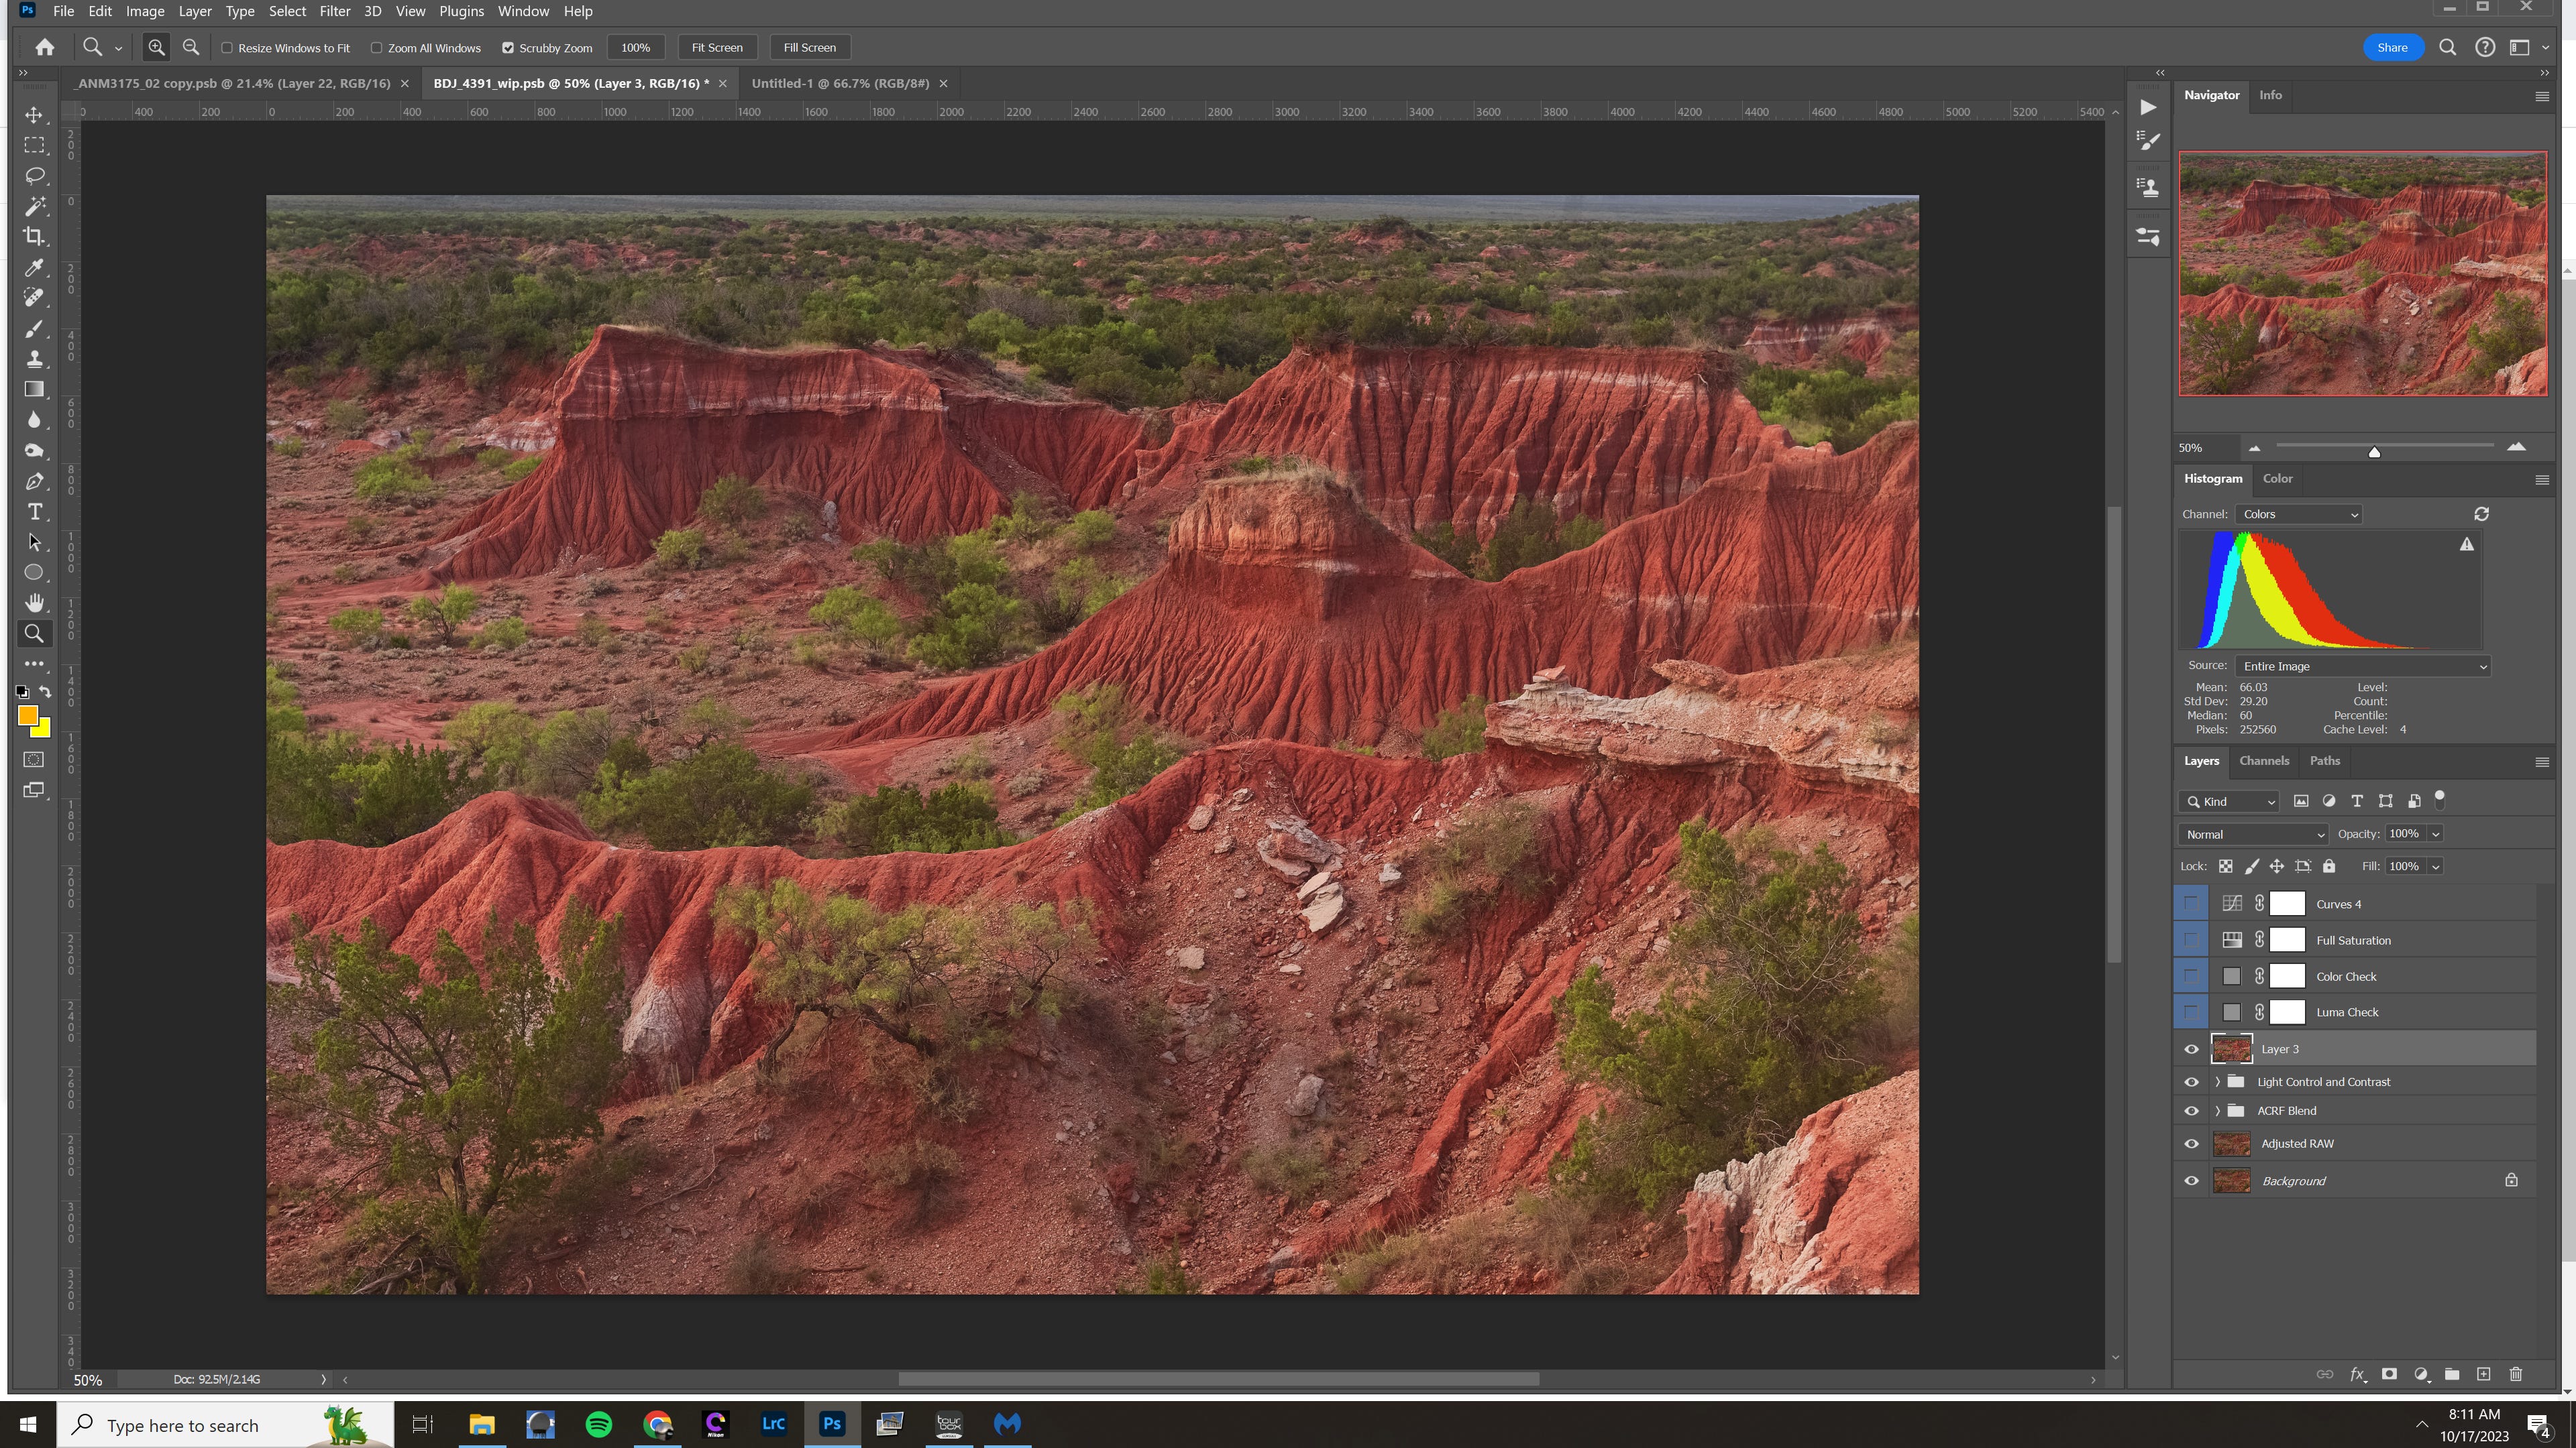Expand the Light Control and Contrast group
The width and height of the screenshot is (2576, 1448).
(2218, 1082)
